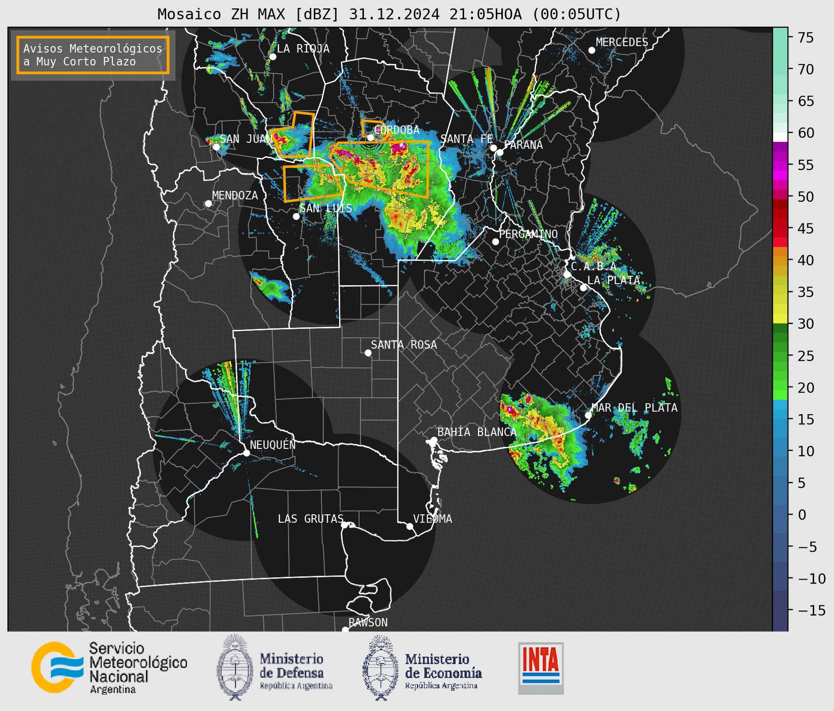
Task: Select the PERGAMINO city label
Action: pos(528,234)
